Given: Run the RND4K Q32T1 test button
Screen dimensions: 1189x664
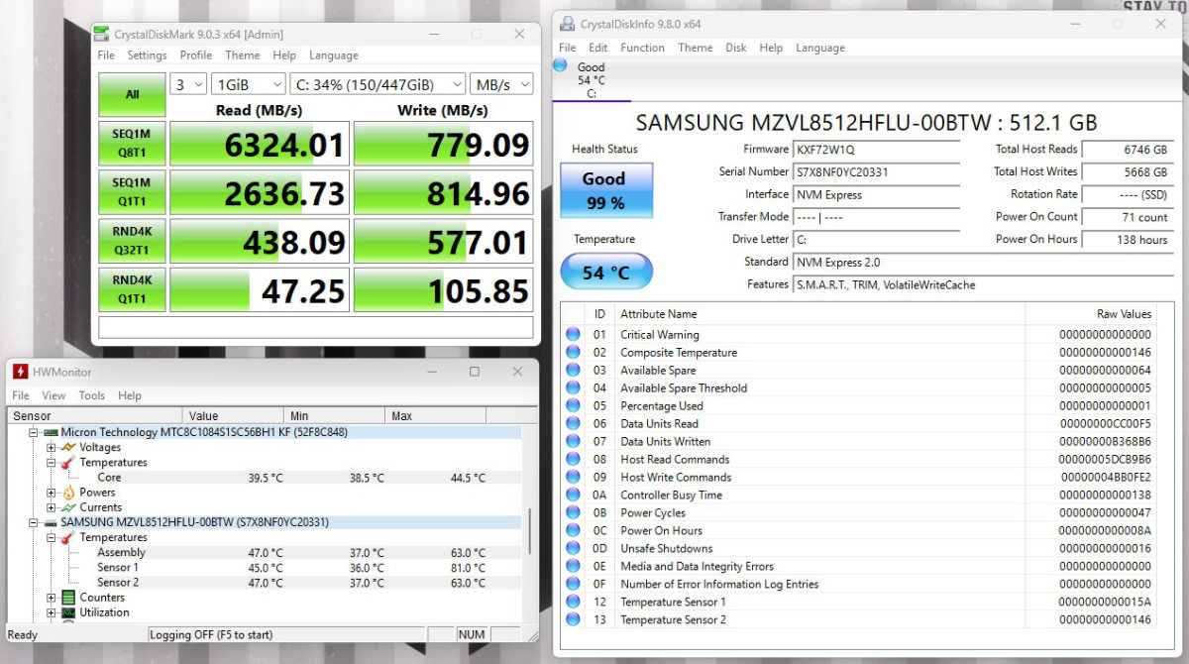Looking at the screenshot, I should [x=132, y=240].
